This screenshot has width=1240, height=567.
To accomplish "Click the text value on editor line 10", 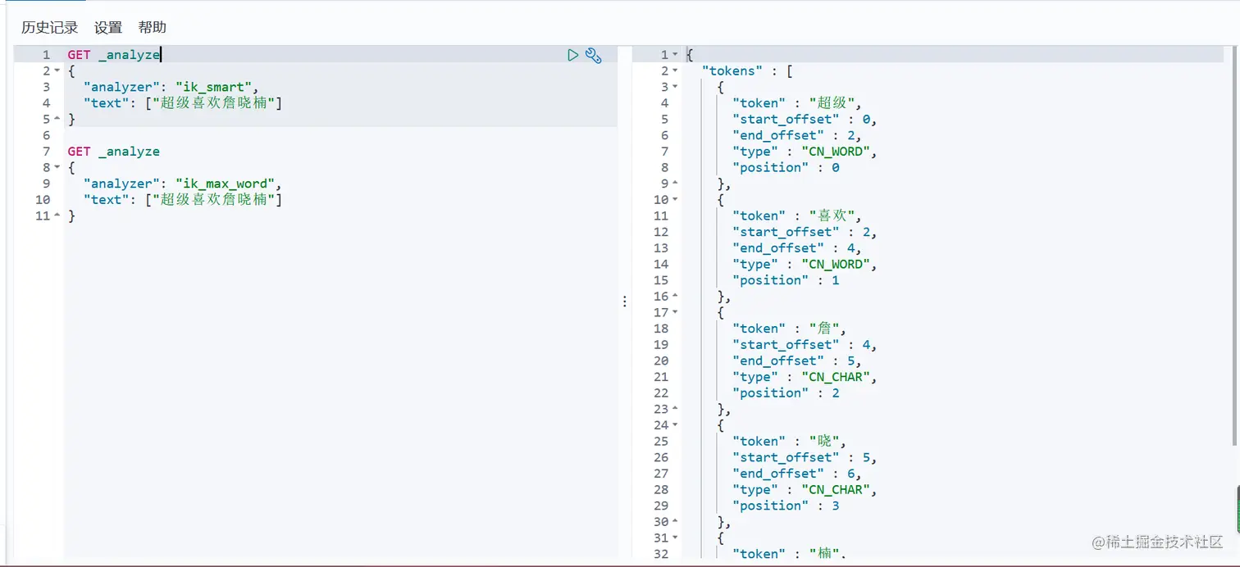I will click(x=214, y=200).
